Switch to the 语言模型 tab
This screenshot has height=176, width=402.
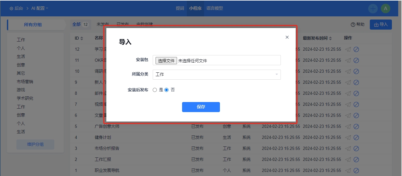pos(215,9)
